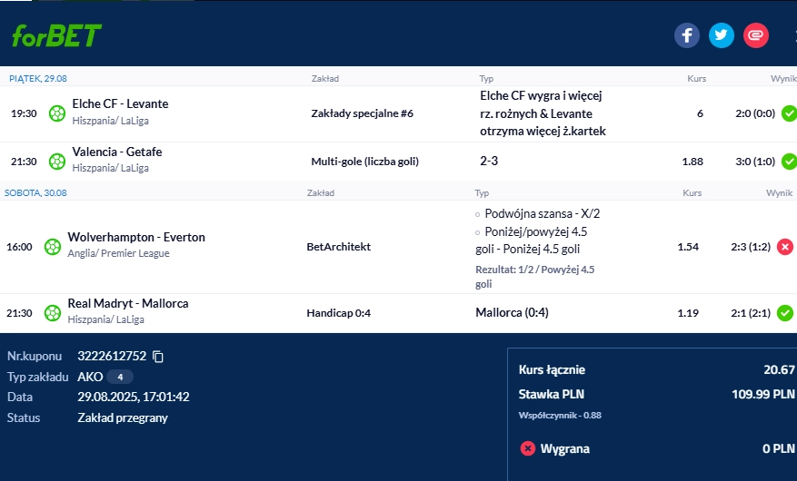Click status Zakład przegrany

(123, 417)
